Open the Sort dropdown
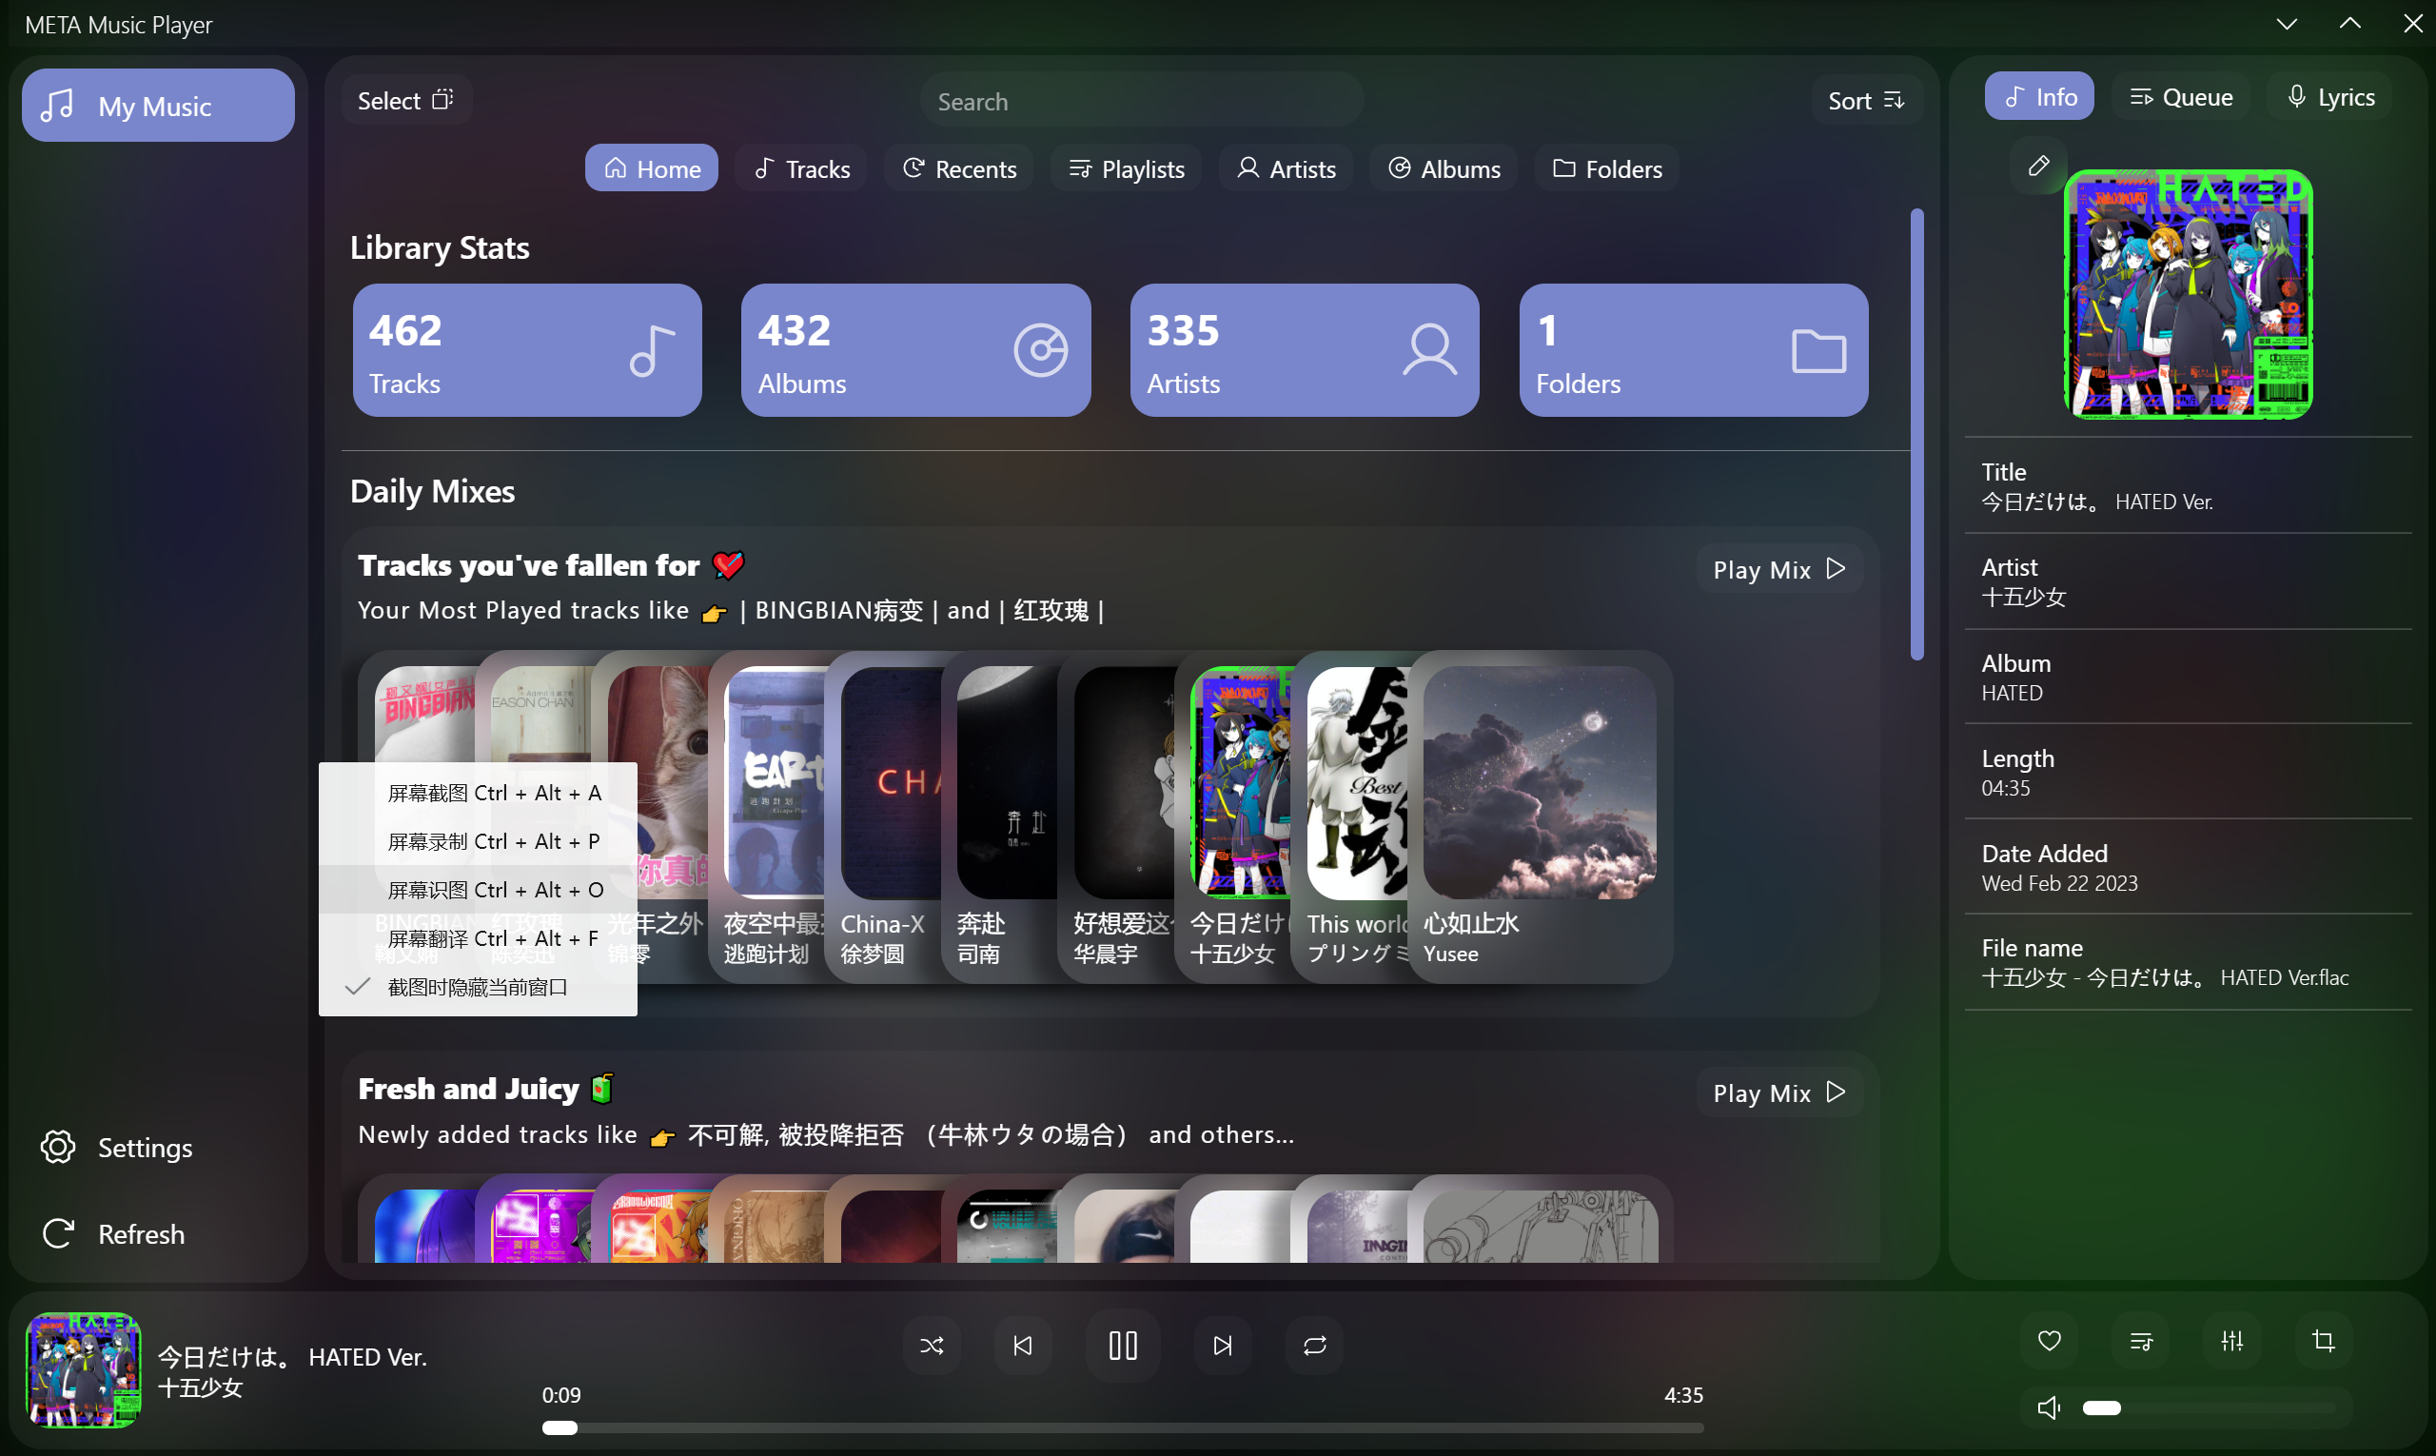This screenshot has width=2436, height=1456. point(1865,99)
